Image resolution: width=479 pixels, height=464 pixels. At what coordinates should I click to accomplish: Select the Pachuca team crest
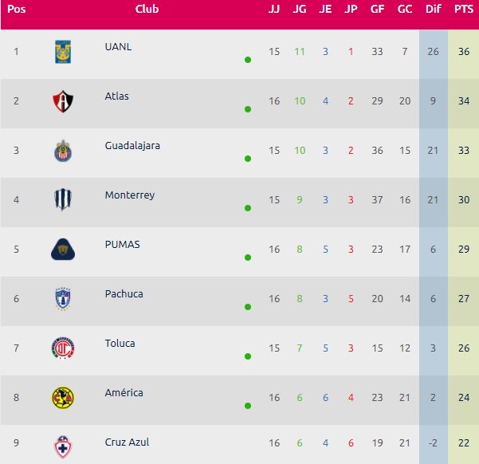[x=63, y=298]
